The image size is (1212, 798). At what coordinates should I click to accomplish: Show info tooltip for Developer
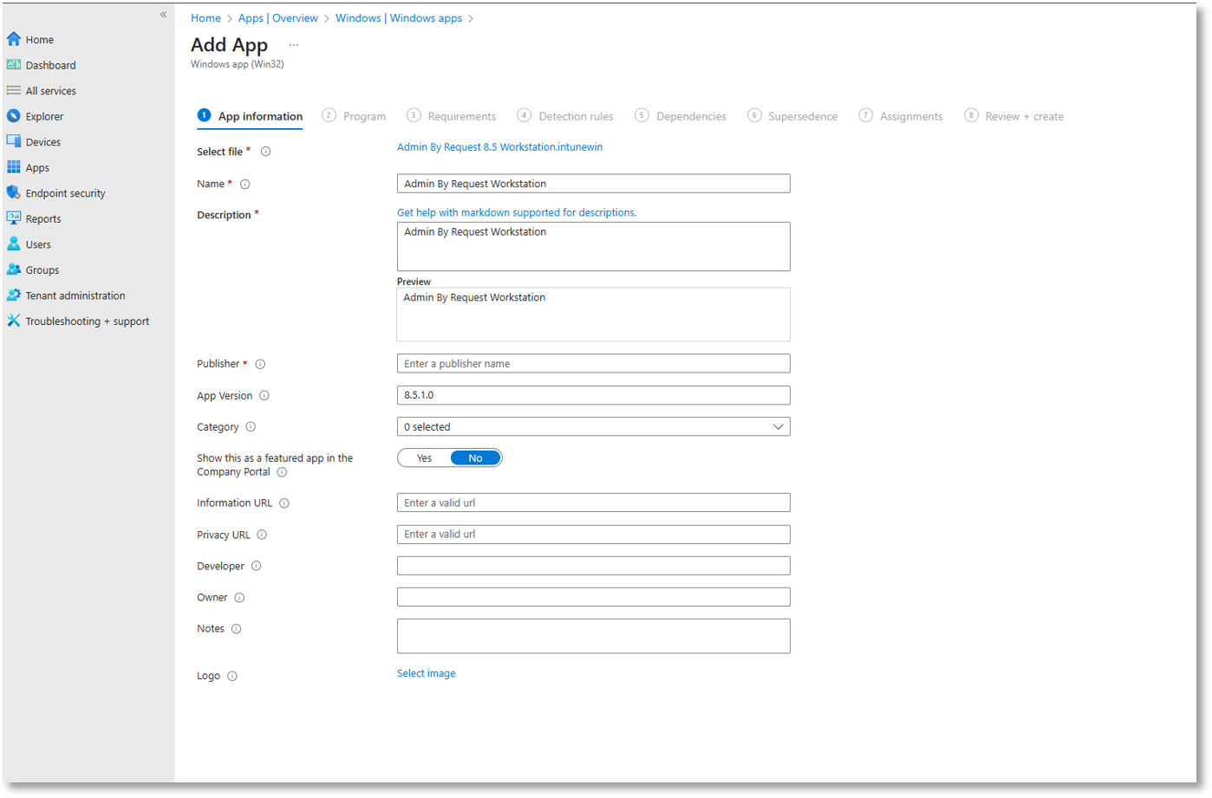tap(256, 566)
